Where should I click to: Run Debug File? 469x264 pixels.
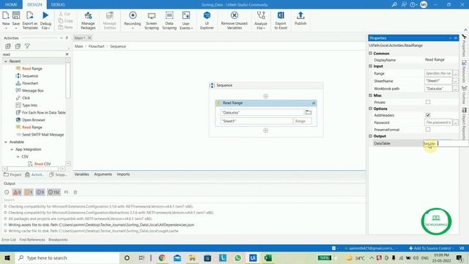coord(45,20)
